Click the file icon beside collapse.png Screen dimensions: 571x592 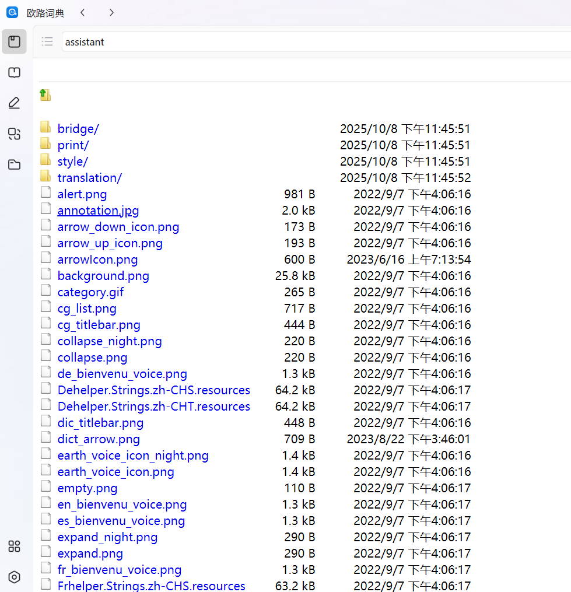coord(46,355)
